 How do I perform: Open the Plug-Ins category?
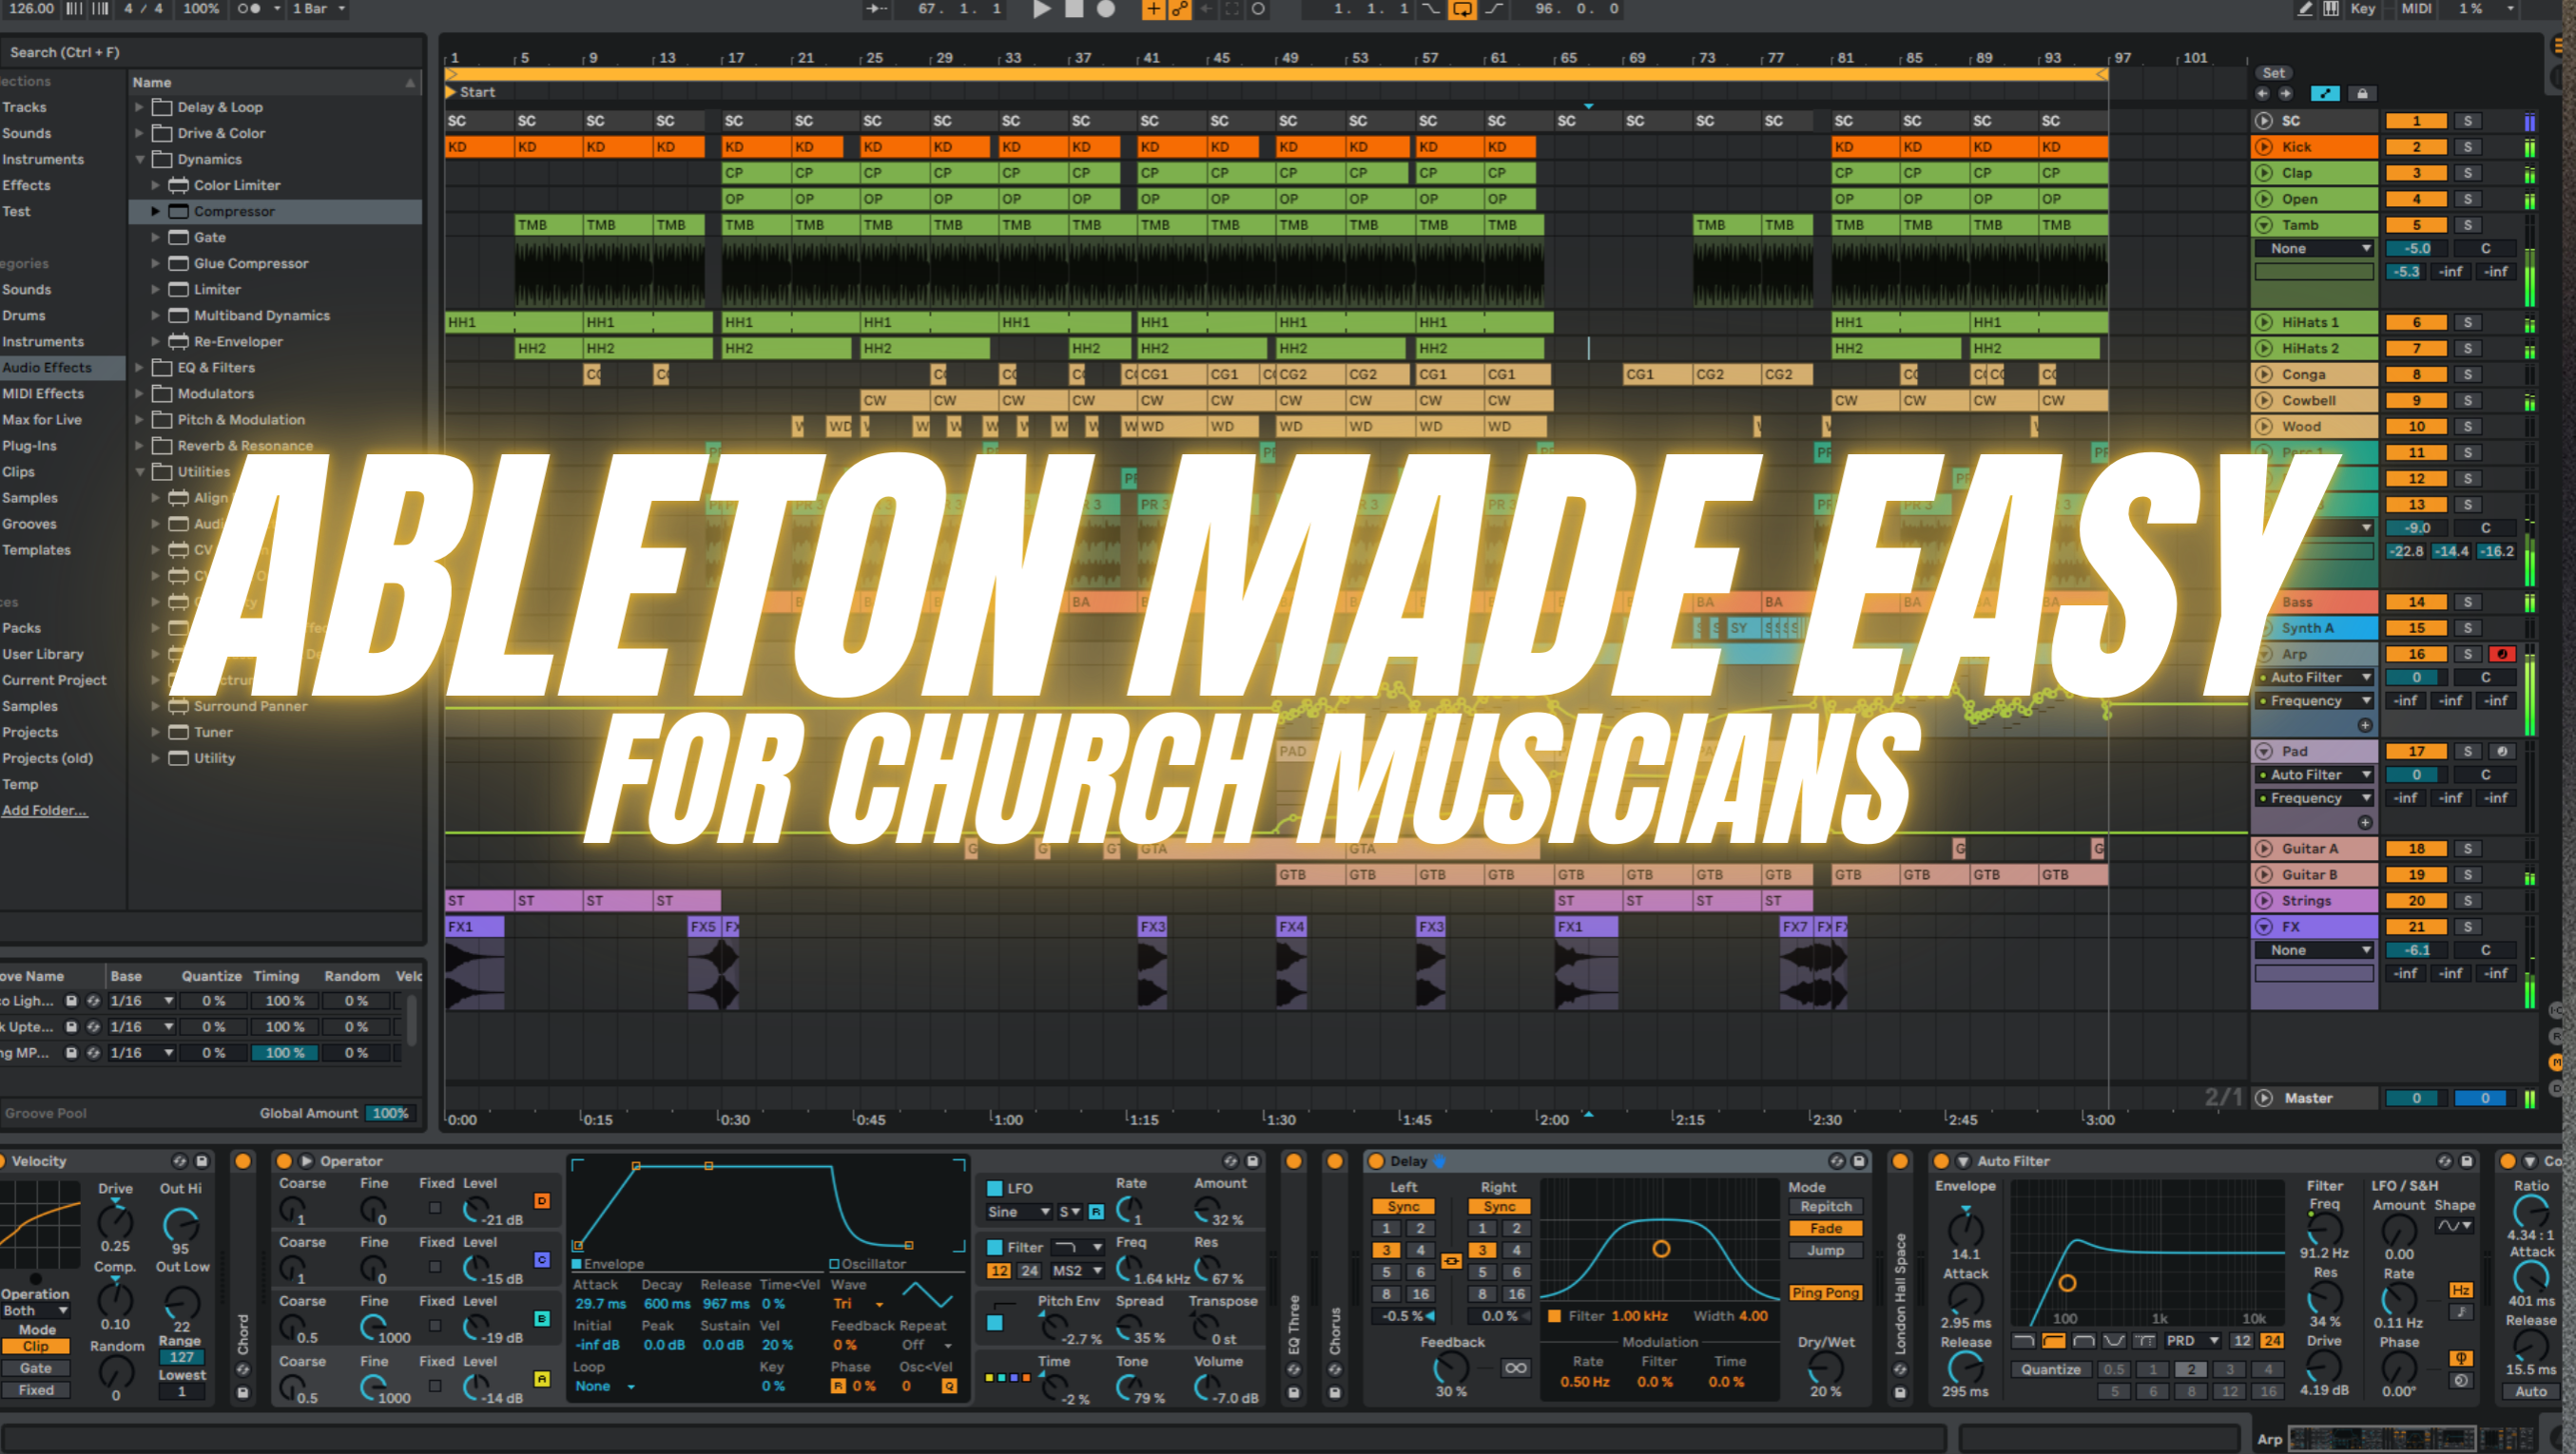29,446
